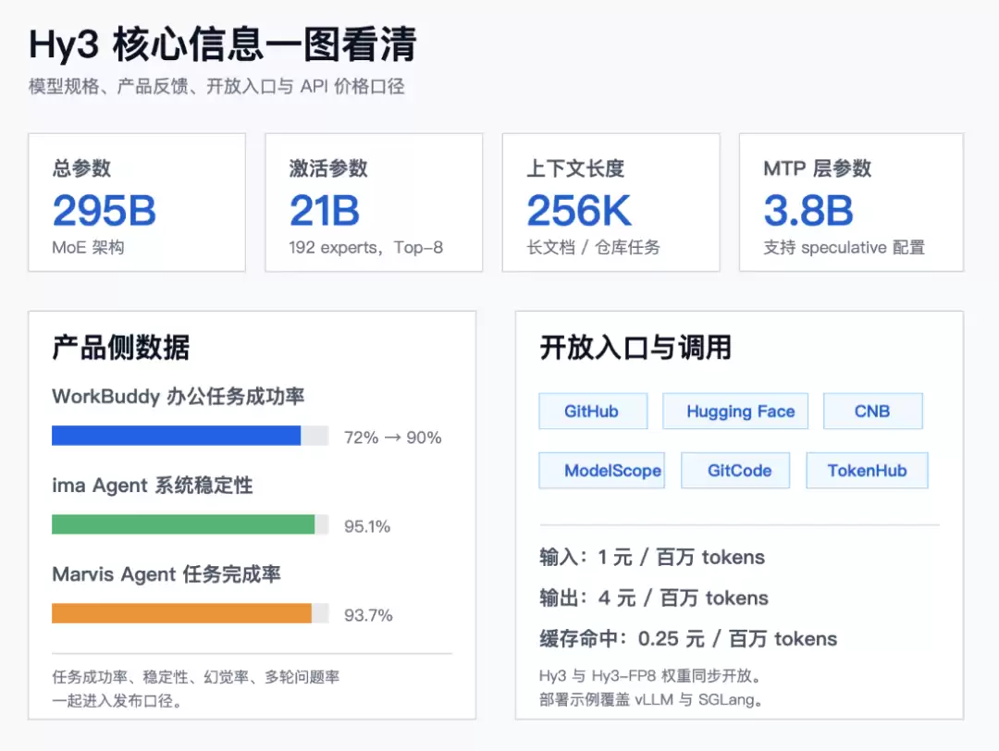
Task: Click the value '3.8B'
Action: point(808,210)
